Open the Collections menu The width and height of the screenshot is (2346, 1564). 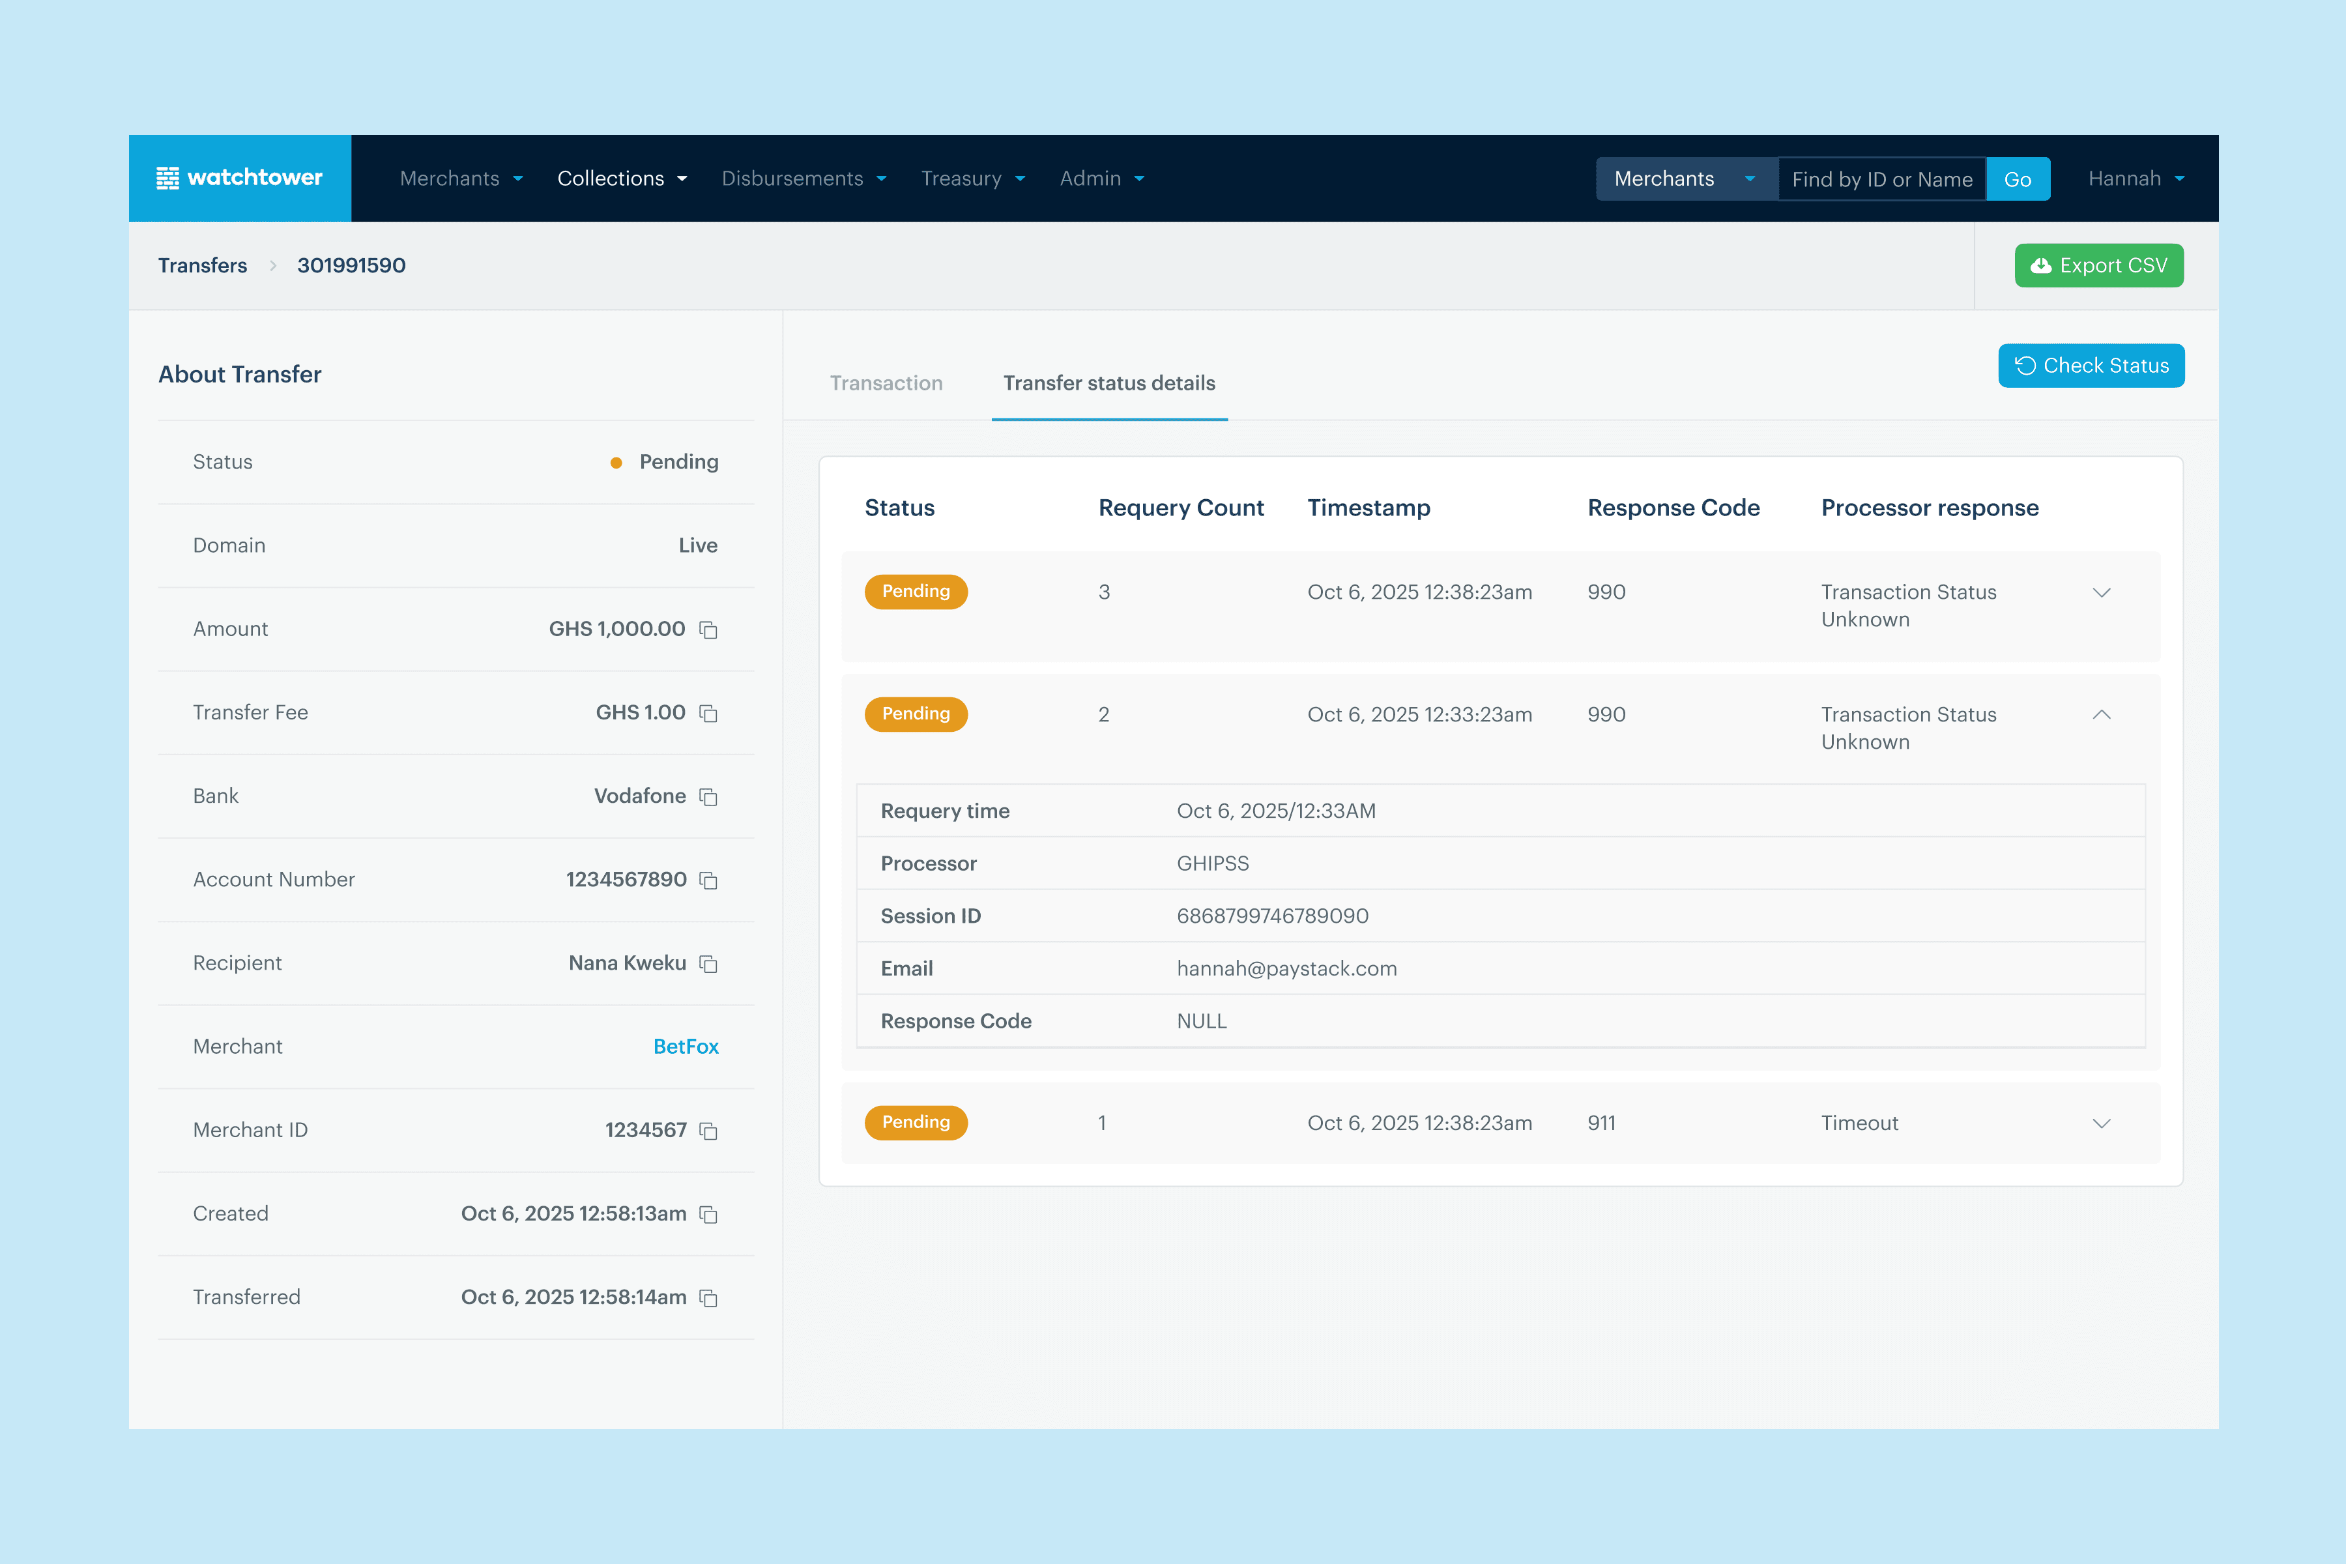point(622,179)
